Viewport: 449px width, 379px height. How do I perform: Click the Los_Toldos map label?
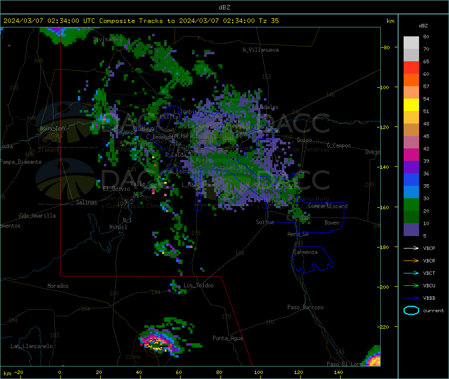coord(199,285)
